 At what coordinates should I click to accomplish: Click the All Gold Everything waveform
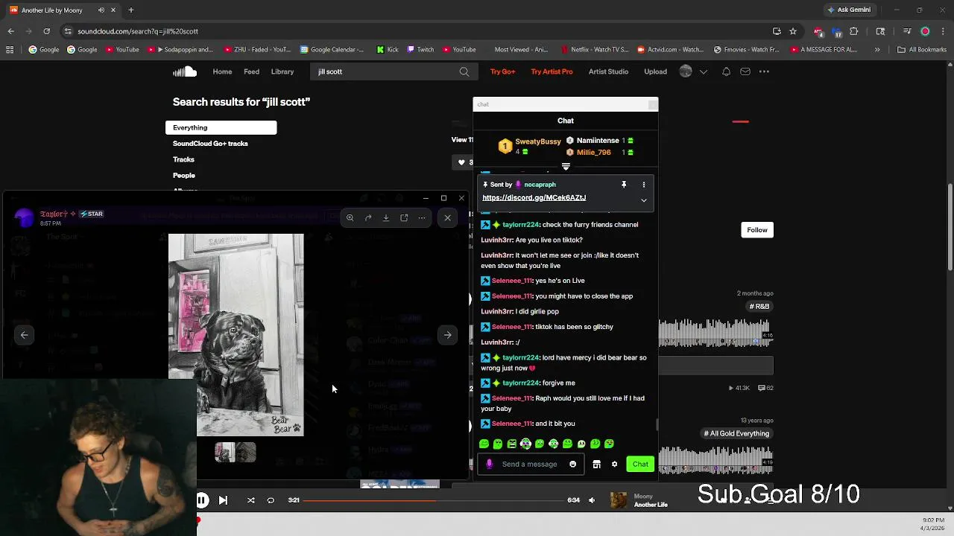(x=715, y=459)
